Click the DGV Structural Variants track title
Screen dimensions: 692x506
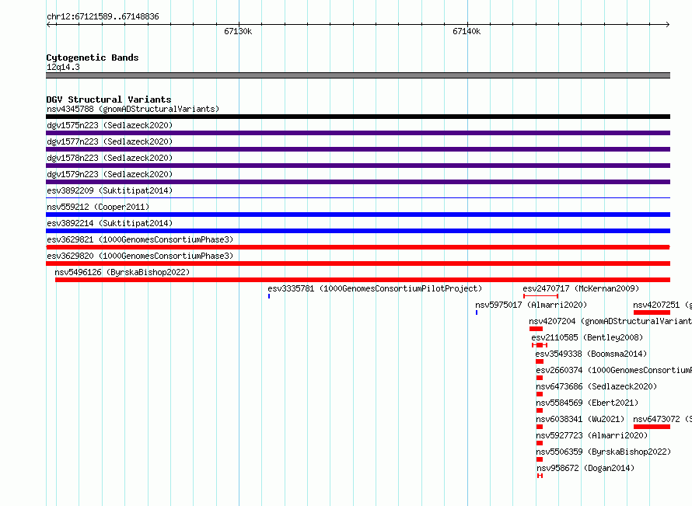click(x=109, y=99)
